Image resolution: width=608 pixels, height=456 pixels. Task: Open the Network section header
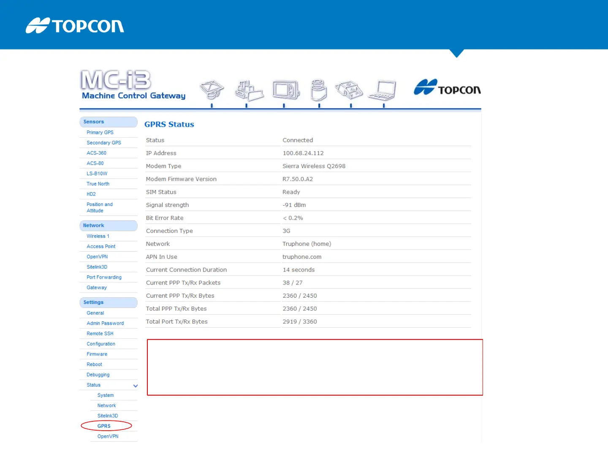click(x=109, y=225)
